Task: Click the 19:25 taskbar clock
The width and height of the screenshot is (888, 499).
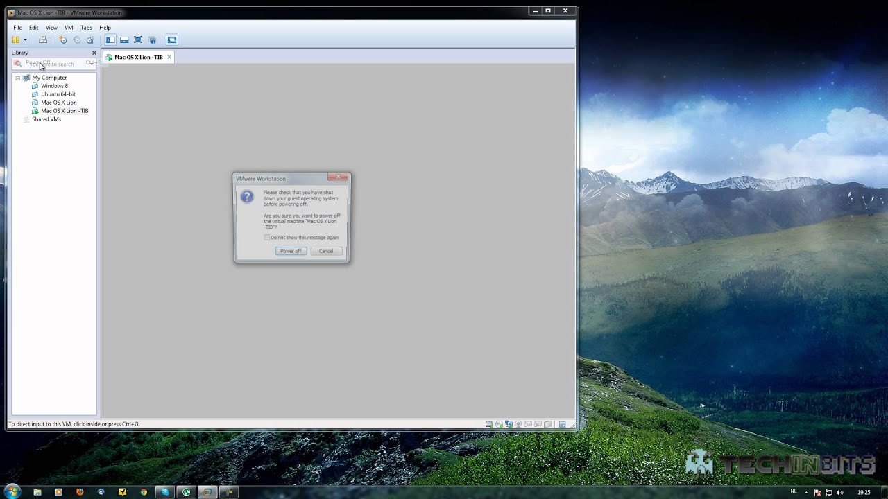Action: click(x=864, y=493)
